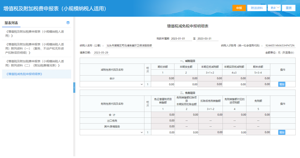Click 出口免税 row sales amount cell
The image size is (300, 158).
pos(163,121)
